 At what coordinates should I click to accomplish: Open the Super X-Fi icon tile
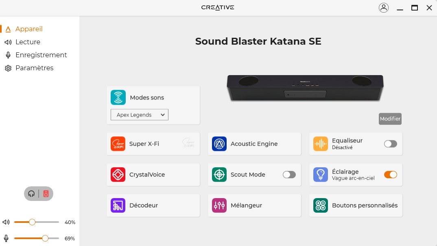[118, 144]
